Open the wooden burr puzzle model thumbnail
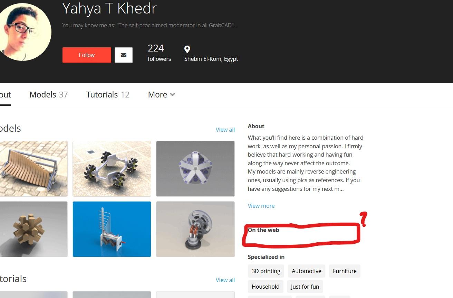The image size is (453, 298). [33, 229]
